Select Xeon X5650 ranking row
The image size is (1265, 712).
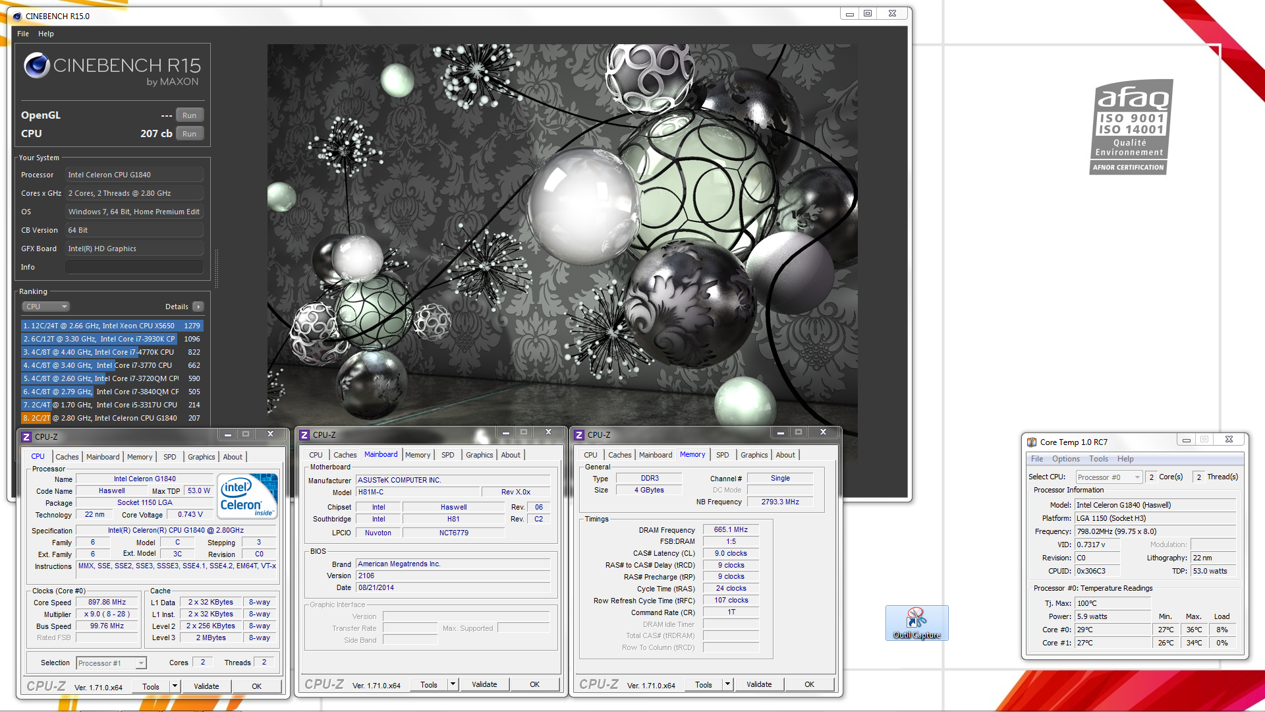[112, 326]
